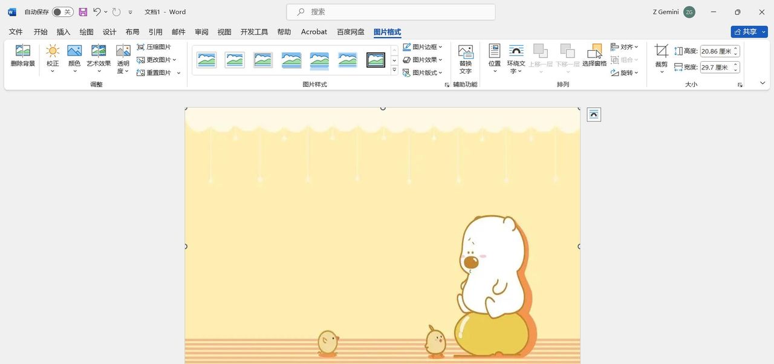Switch to the 开始 (Home) ribbon tab

(x=40, y=31)
